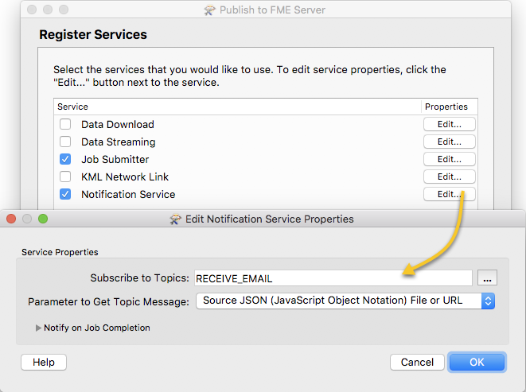Open Parameter to Get Topic Message dropdown
Image resolution: width=526 pixels, height=392 pixels.
[x=345, y=301]
